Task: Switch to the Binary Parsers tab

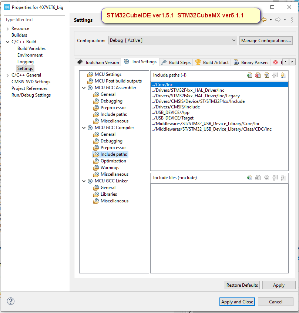Action: [251, 63]
